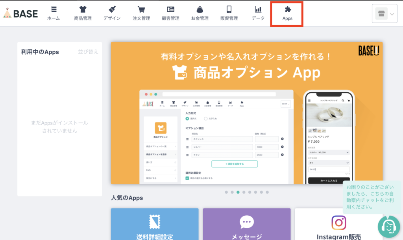The image size is (403, 240).
Task: Expand the shop account dropdown
Action: (x=385, y=14)
